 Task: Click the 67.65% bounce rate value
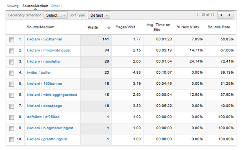pyautogui.click(x=227, y=51)
